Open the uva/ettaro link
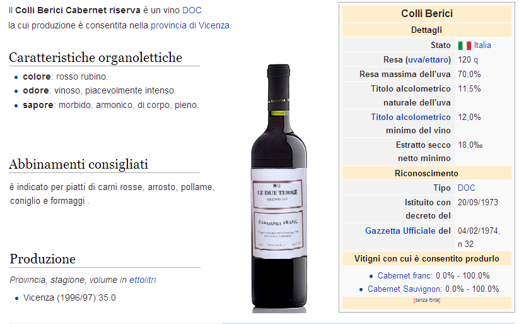This screenshot has width=524, height=324. (428, 60)
